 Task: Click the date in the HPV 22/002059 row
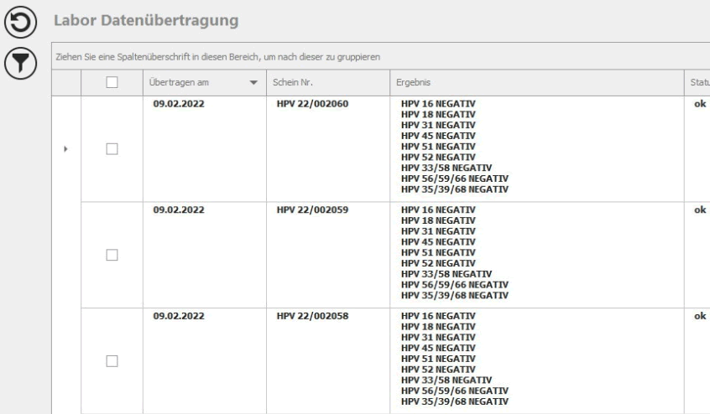[x=173, y=210]
